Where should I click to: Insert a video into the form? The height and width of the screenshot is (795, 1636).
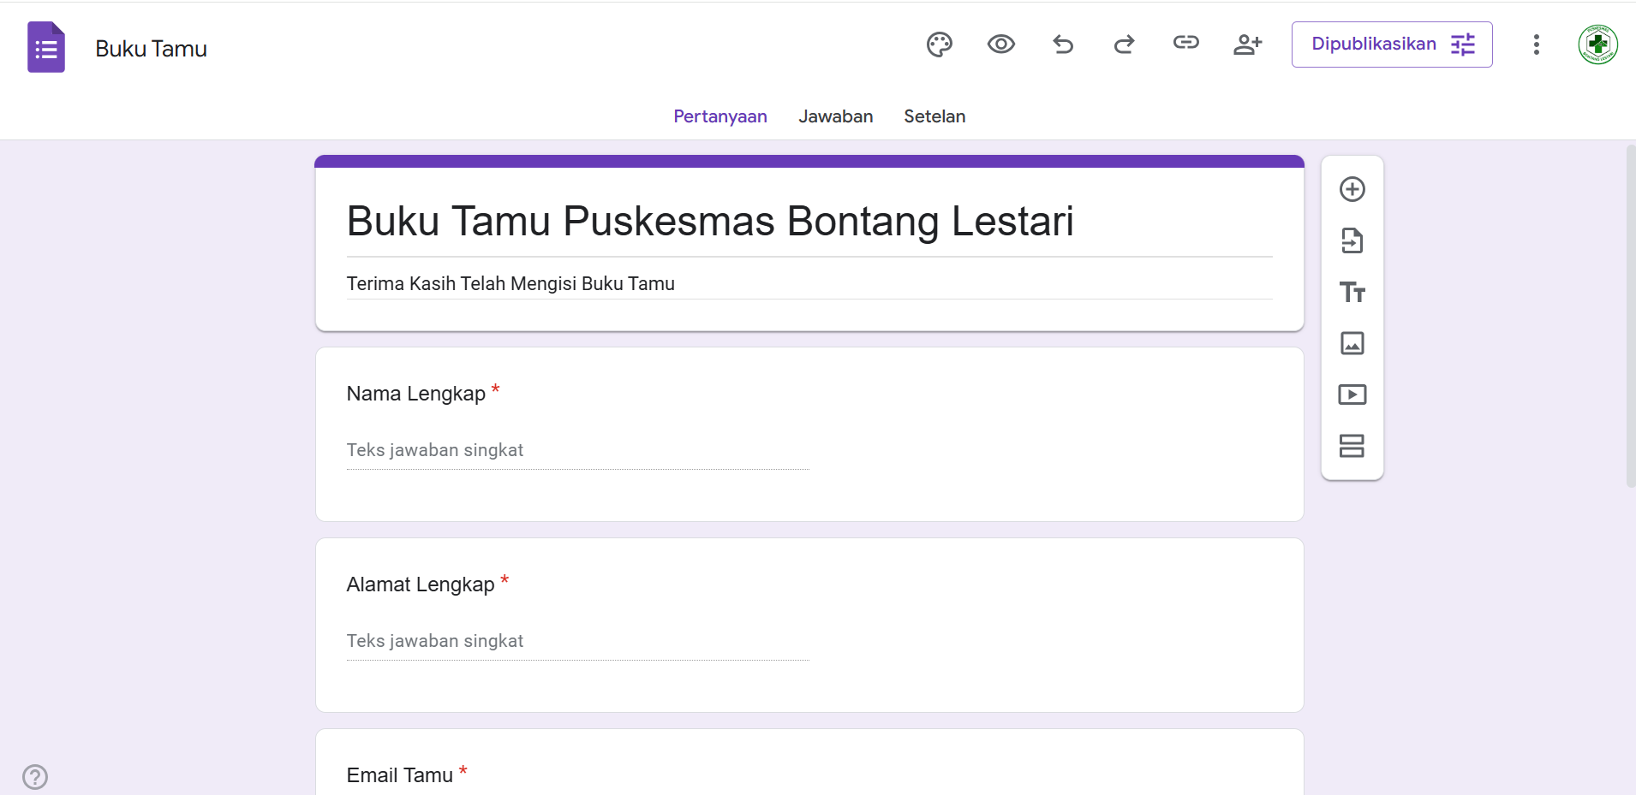tap(1352, 395)
